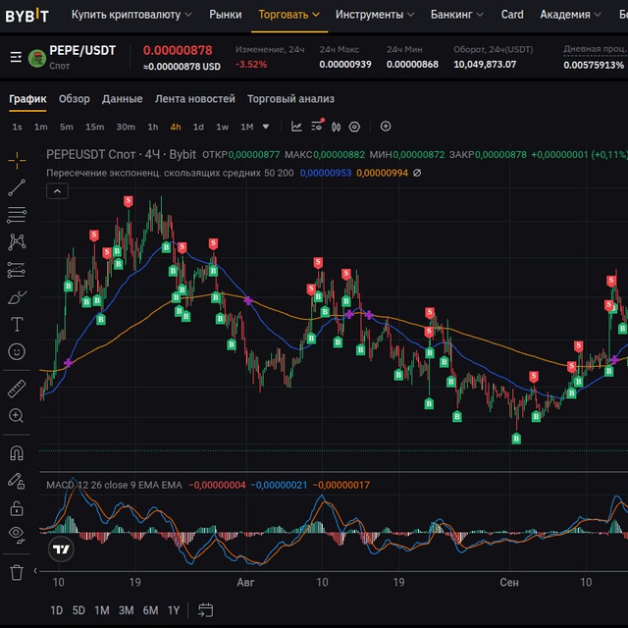Set bottom range to 1M
Viewport: 628px width, 628px height.
click(x=102, y=610)
